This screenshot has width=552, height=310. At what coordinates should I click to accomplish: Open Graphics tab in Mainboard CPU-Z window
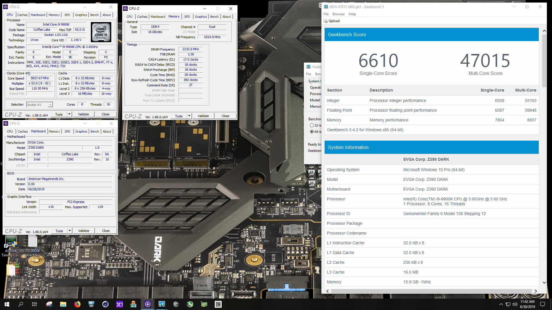tap(81, 131)
